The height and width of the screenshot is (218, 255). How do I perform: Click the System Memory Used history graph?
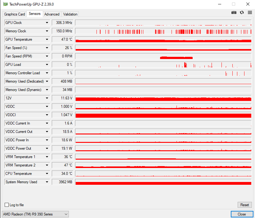coord(163,182)
